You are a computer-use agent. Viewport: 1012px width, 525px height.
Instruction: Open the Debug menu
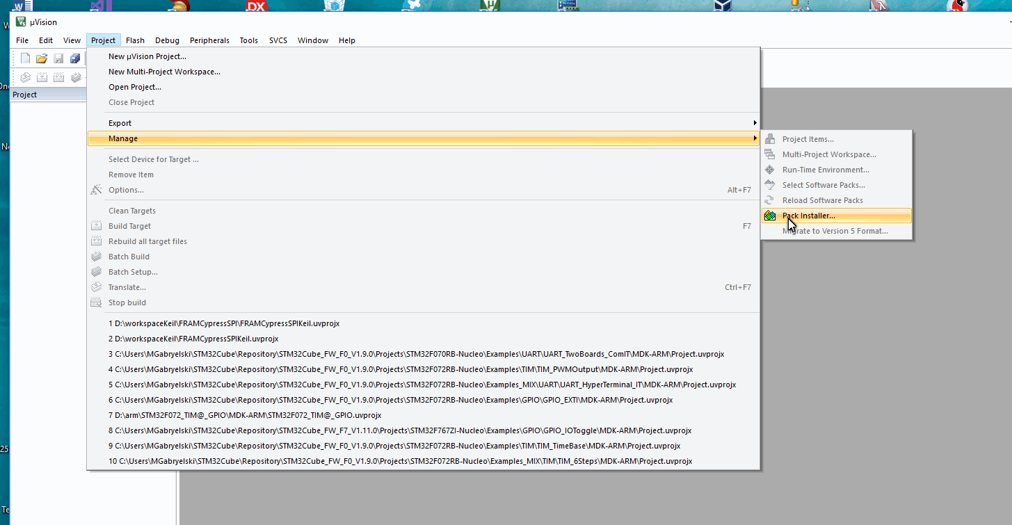tap(167, 40)
